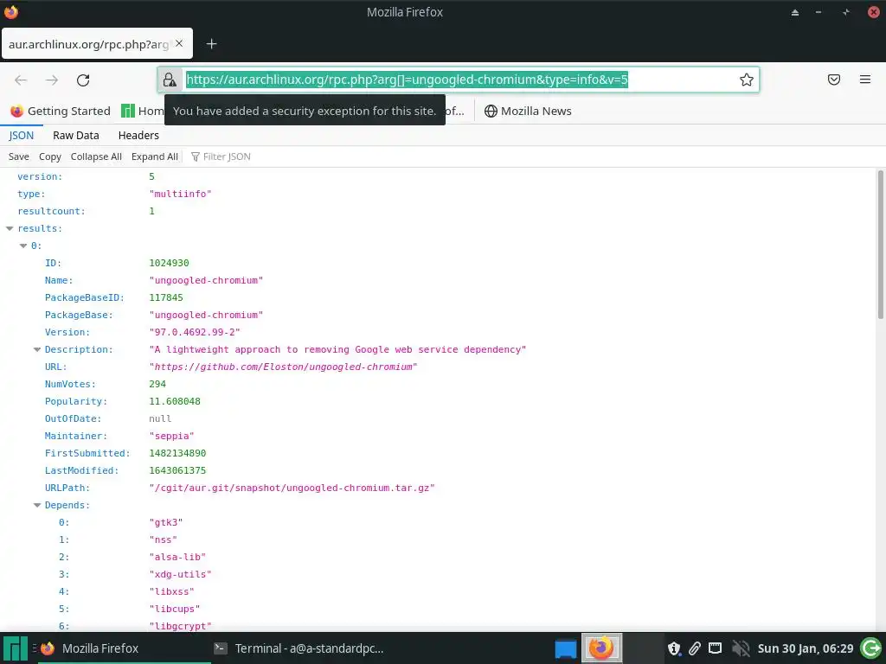
Task: Toggle the muted volume tray icon
Action: [x=741, y=648]
